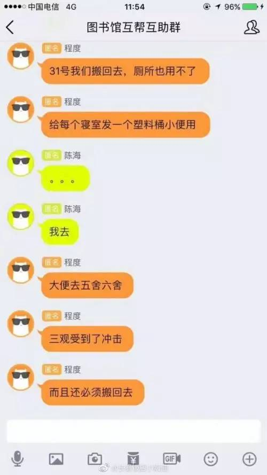The width and height of the screenshot is (267, 475).
Task: Tap the green bubble with three dots
Action: [65, 178]
